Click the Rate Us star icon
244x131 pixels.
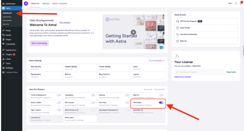178,41
